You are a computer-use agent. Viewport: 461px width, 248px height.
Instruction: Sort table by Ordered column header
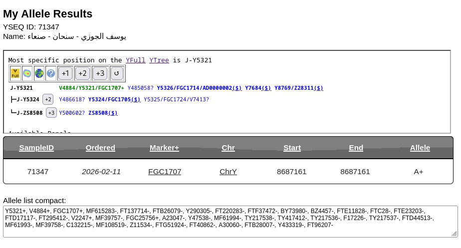tap(100, 148)
